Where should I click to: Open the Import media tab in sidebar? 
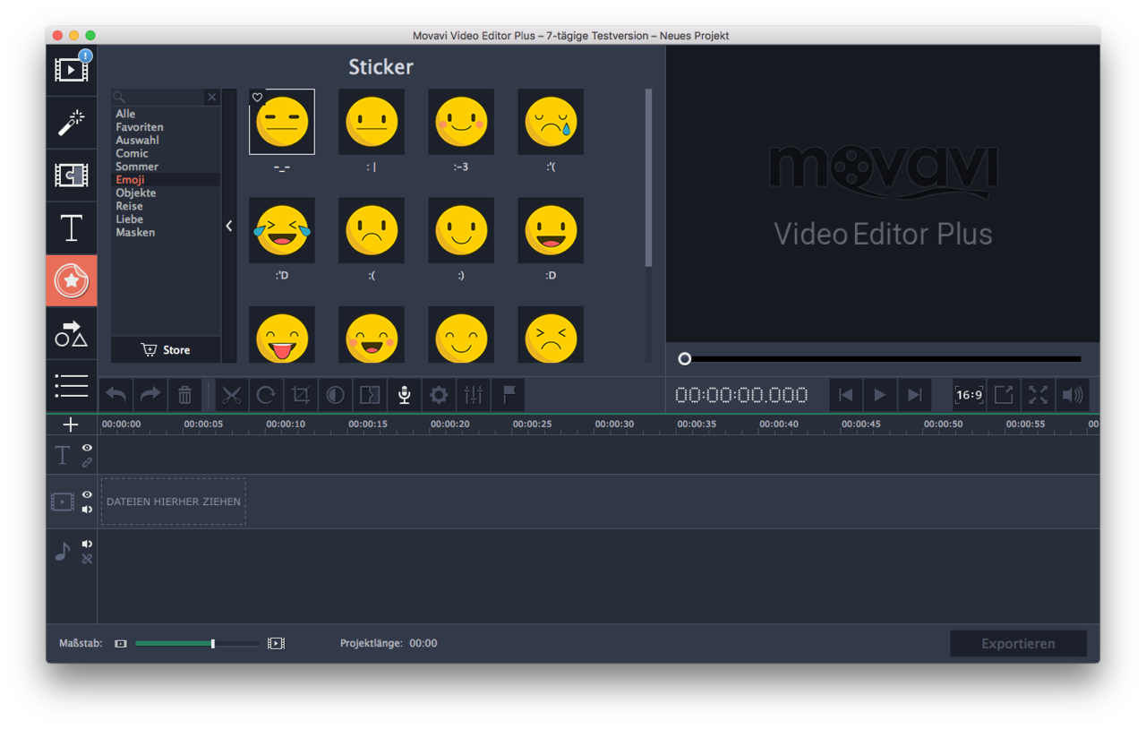click(x=72, y=70)
